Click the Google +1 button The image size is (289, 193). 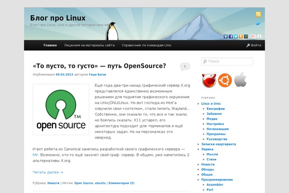253,36
